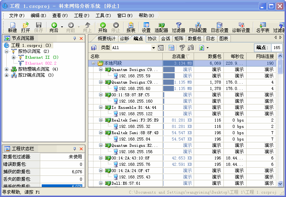Switch to the 日志 tab
This screenshot has width=286, height=197.
click(210, 39)
